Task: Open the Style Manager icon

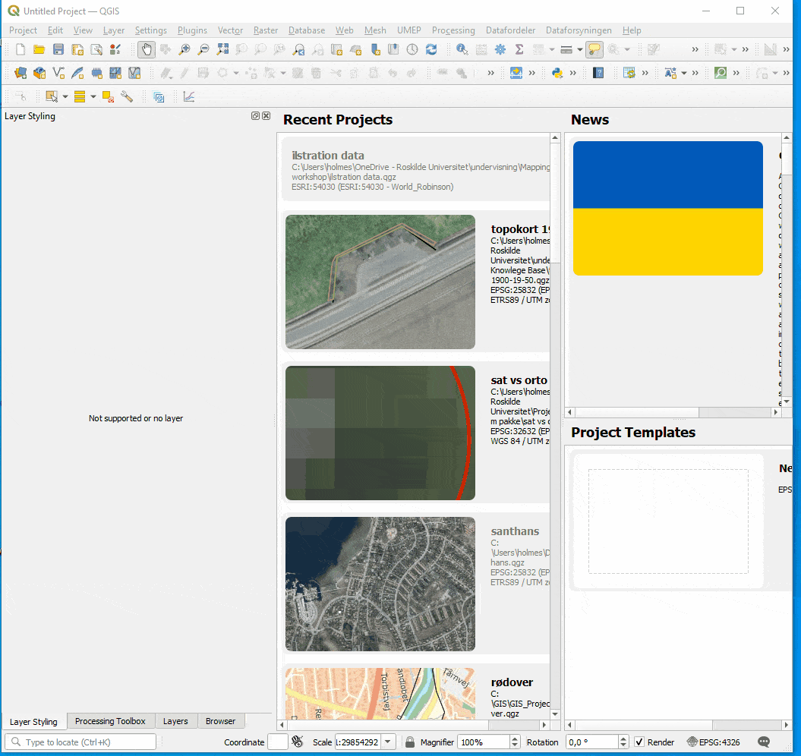Action: [x=115, y=49]
